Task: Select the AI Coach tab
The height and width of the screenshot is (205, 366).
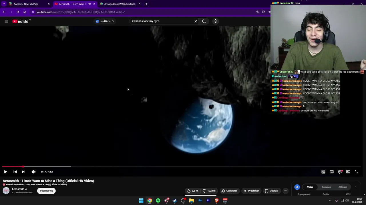Action: point(343,187)
